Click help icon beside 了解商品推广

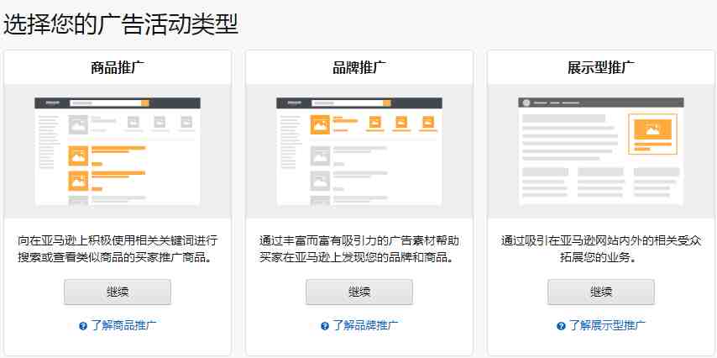tap(83, 326)
